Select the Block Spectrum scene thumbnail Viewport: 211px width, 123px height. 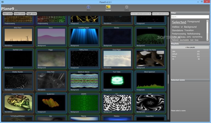(150, 81)
